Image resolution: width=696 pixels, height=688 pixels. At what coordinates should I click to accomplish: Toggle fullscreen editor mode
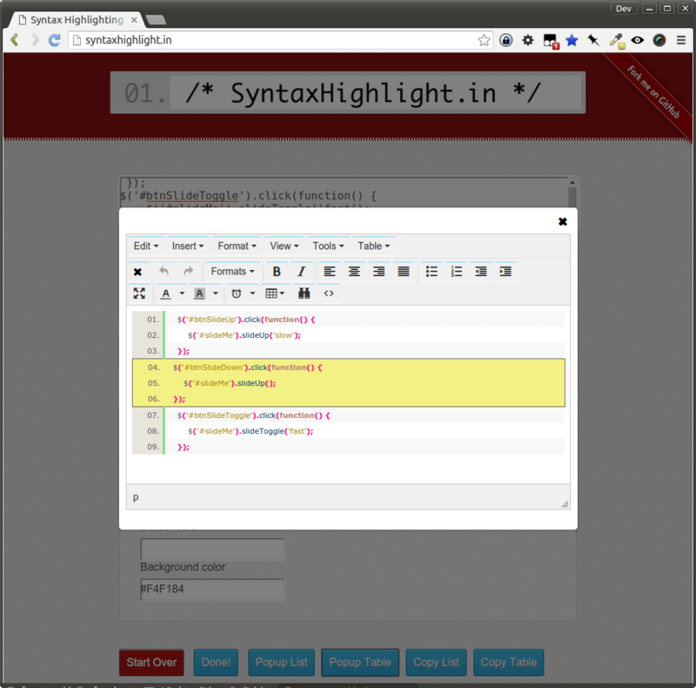(139, 293)
